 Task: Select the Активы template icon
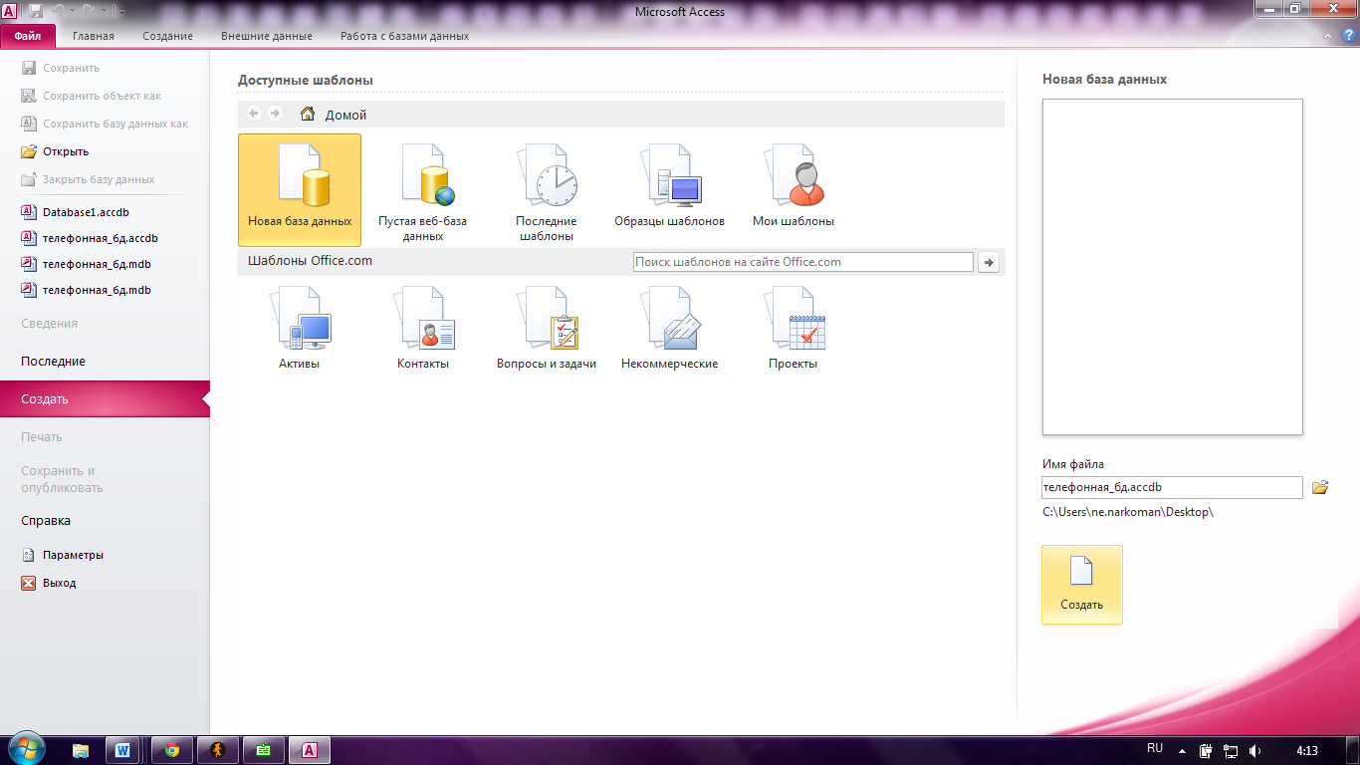[300, 319]
